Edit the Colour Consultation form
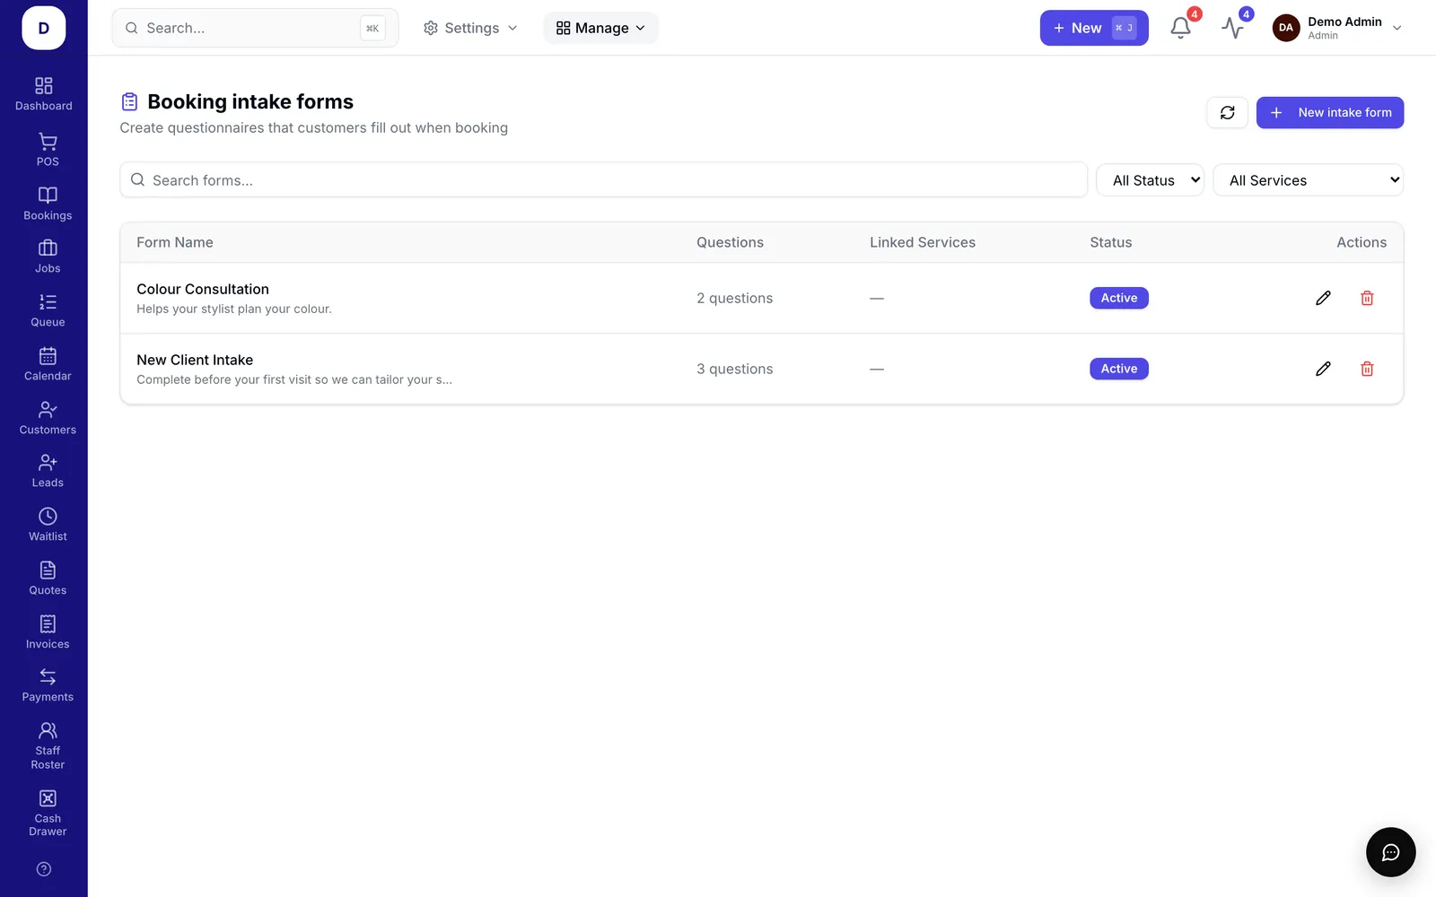This screenshot has width=1436, height=897. pos(1323,298)
